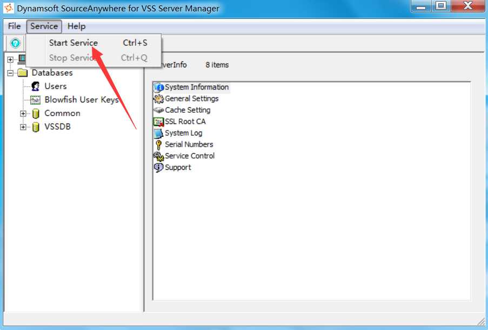Click the 8 items count label

(x=217, y=65)
